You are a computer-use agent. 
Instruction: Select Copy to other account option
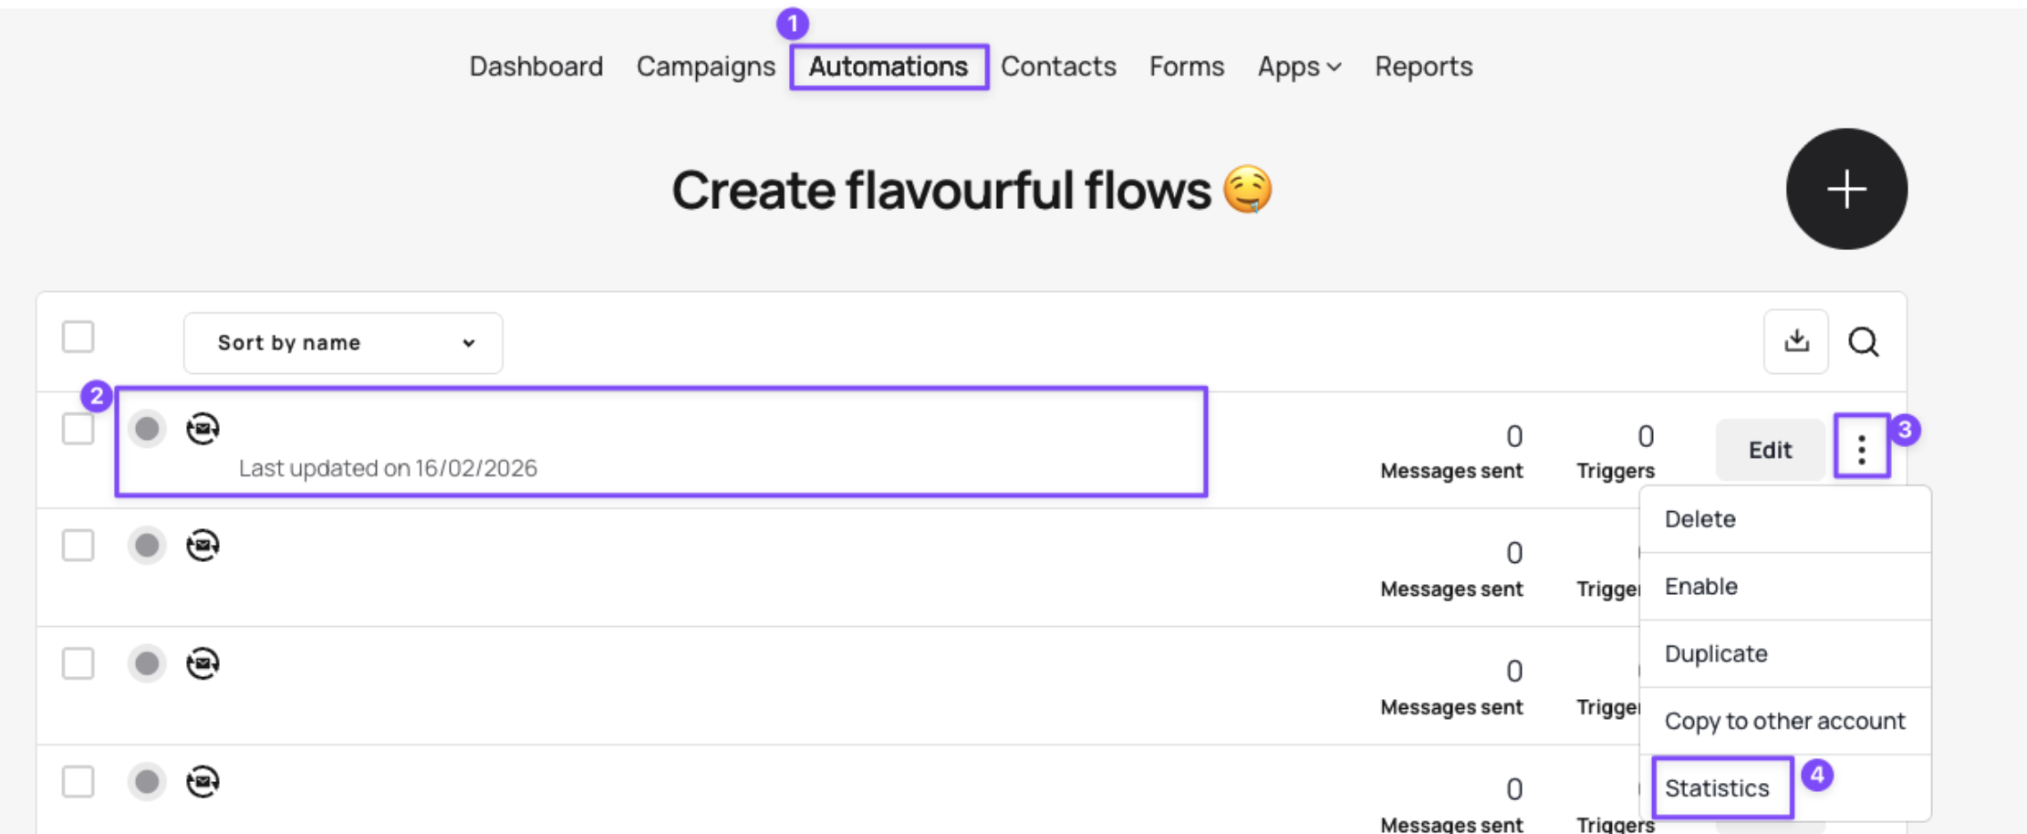pos(1784,721)
